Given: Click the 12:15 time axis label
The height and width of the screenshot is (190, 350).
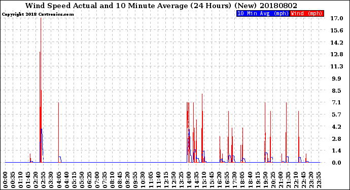Looking at the screenshot, I should point(166,179).
